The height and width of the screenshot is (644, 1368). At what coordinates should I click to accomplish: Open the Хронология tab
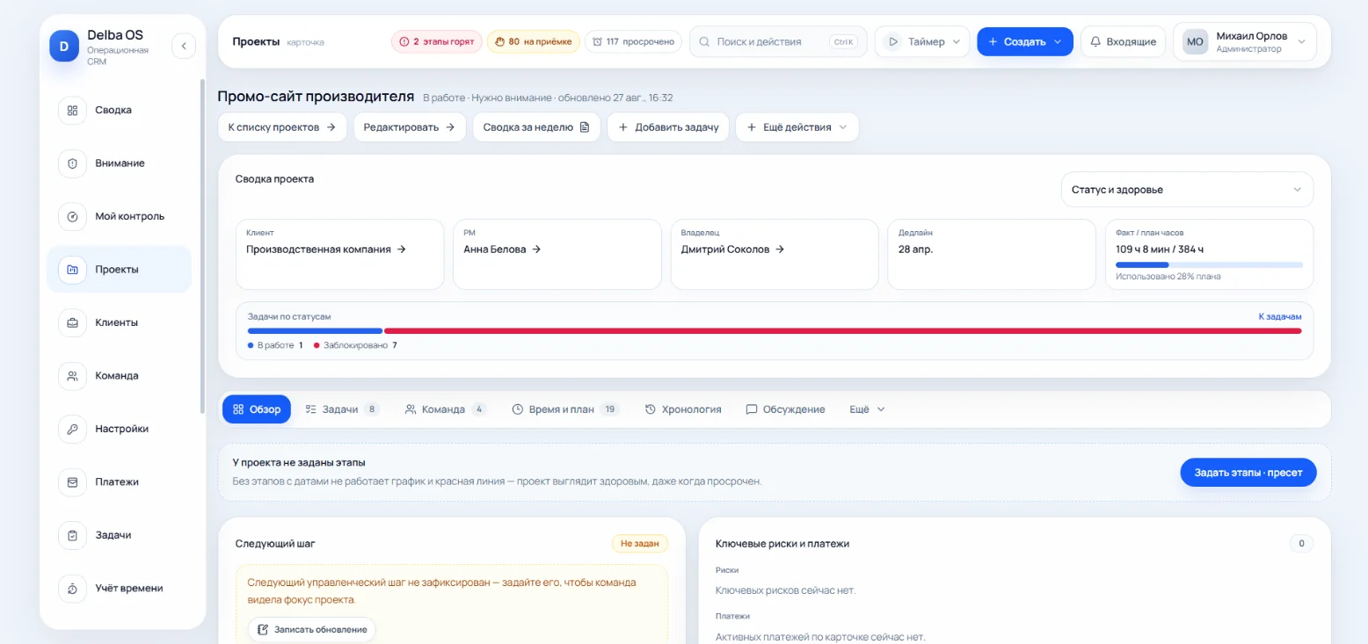(683, 409)
